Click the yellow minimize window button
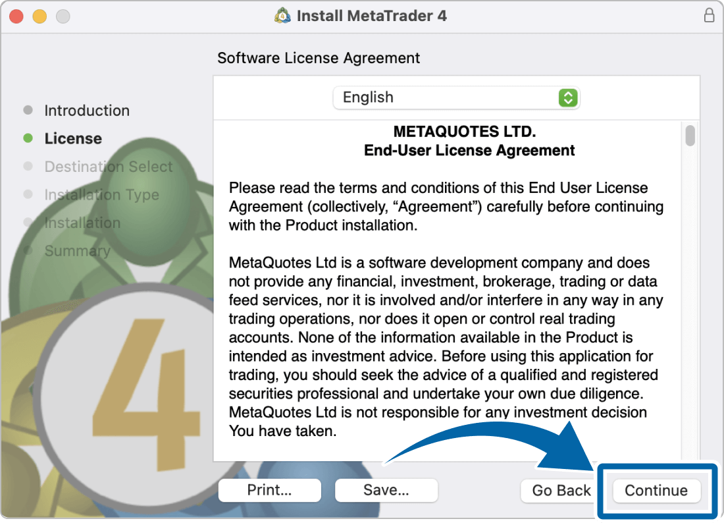 click(x=39, y=16)
